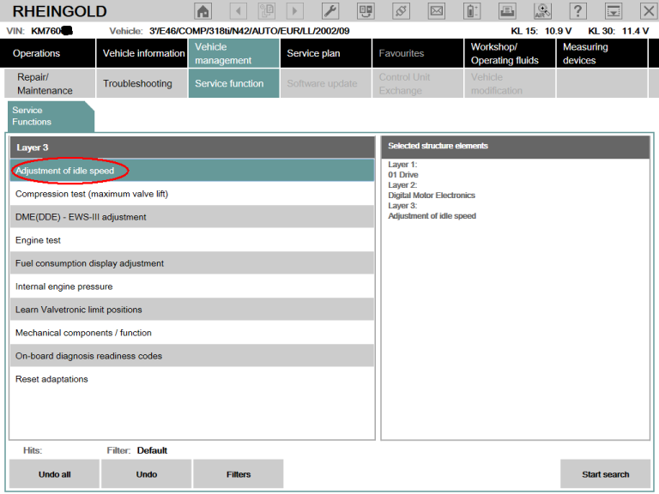
Task: Open the control unit tree icon
Action: pos(366,11)
